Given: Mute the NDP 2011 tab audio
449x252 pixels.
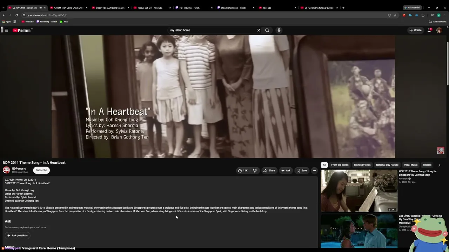Looking at the screenshot, I should (x=40, y=8).
